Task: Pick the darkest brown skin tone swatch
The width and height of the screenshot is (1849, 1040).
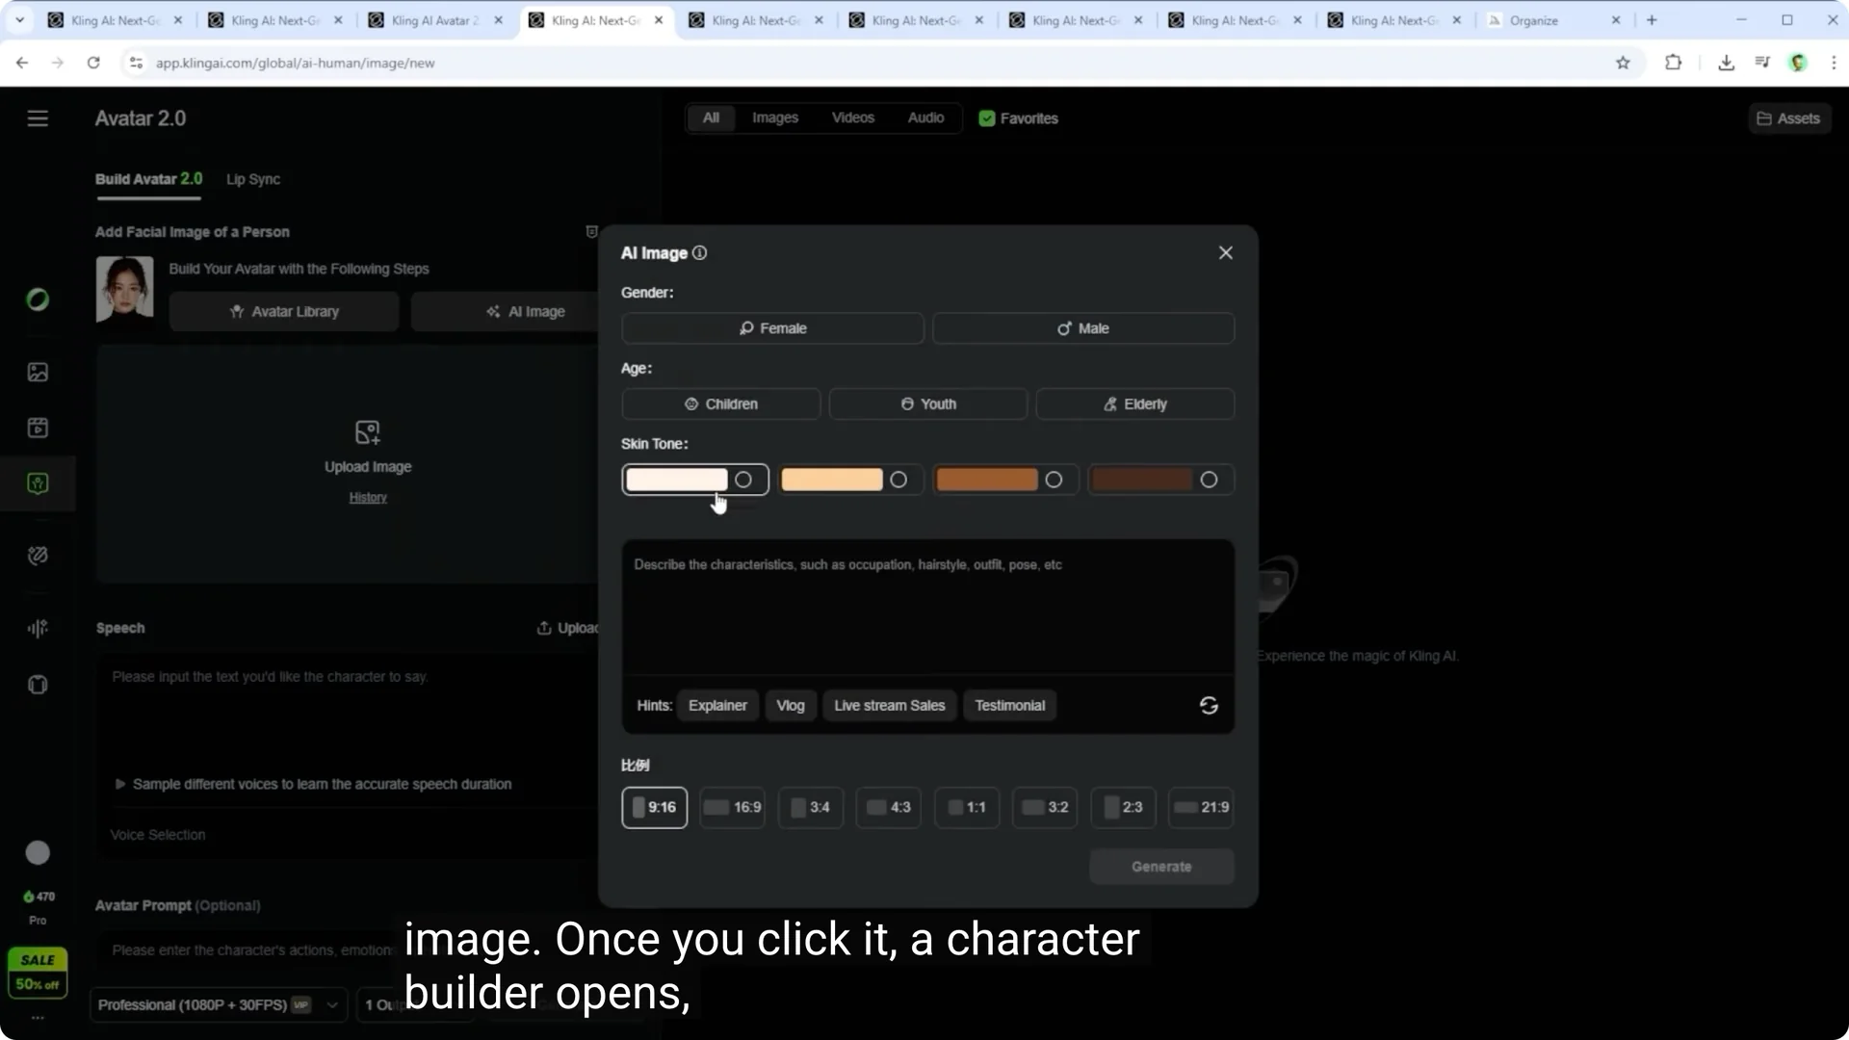Action: pyautogui.click(x=1160, y=480)
